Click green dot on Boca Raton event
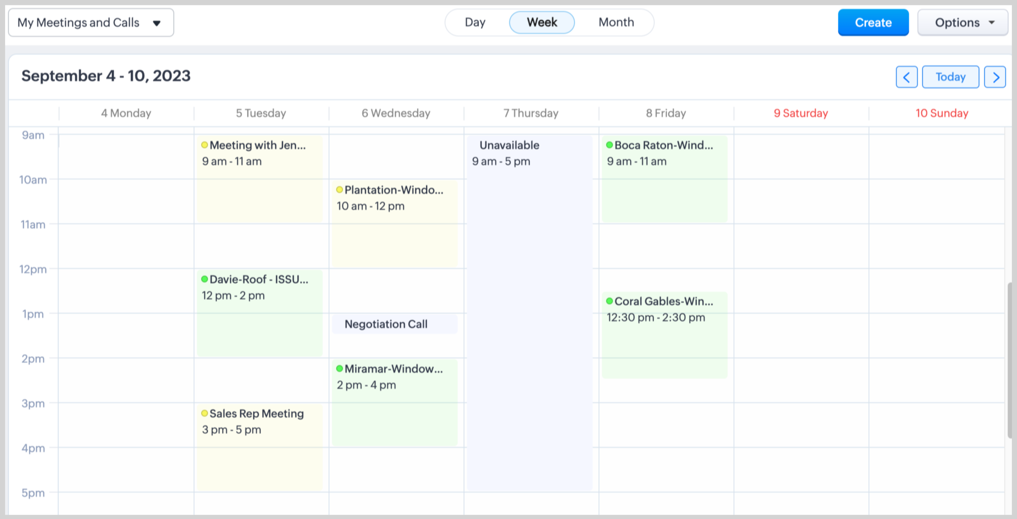The width and height of the screenshot is (1017, 519). (x=610, y=145)
